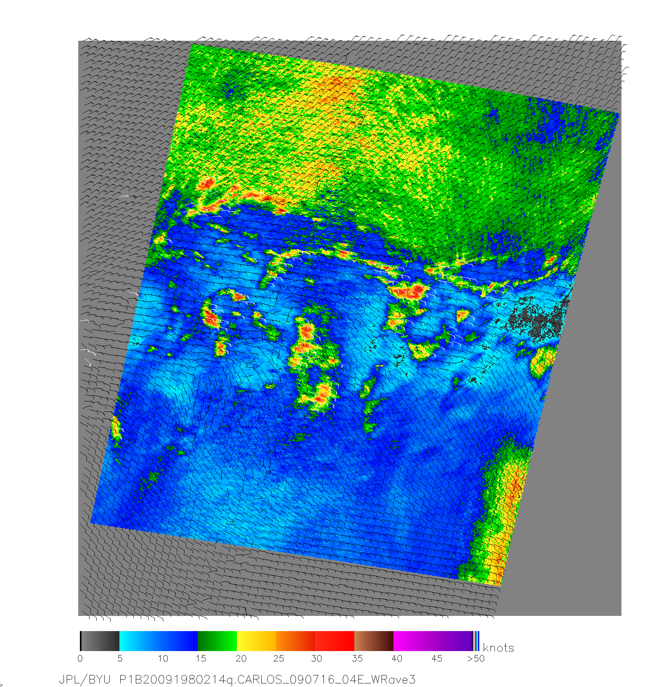
Task: Click the '25' scale label
Action: point(278,659)
